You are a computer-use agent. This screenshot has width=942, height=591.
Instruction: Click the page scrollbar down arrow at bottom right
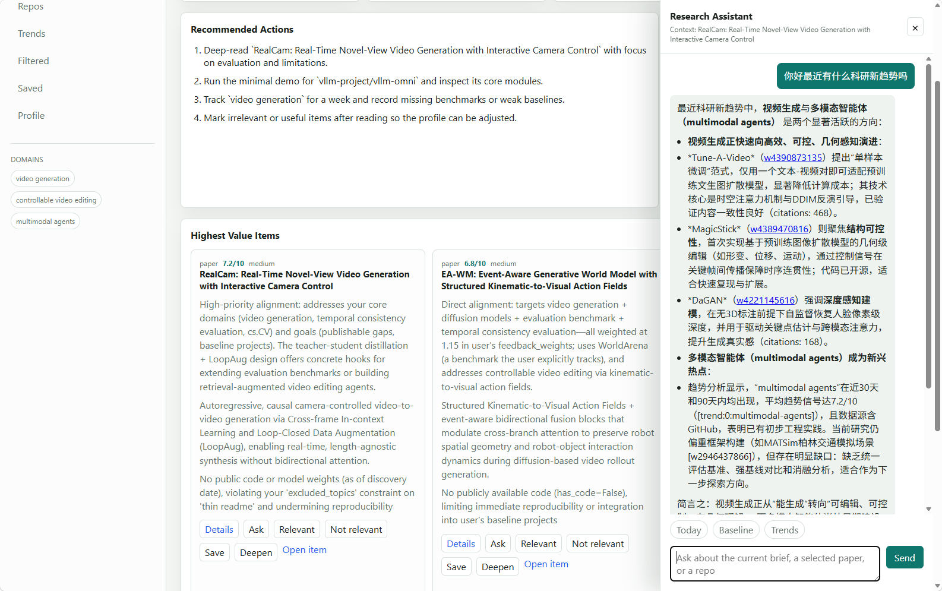937,586
